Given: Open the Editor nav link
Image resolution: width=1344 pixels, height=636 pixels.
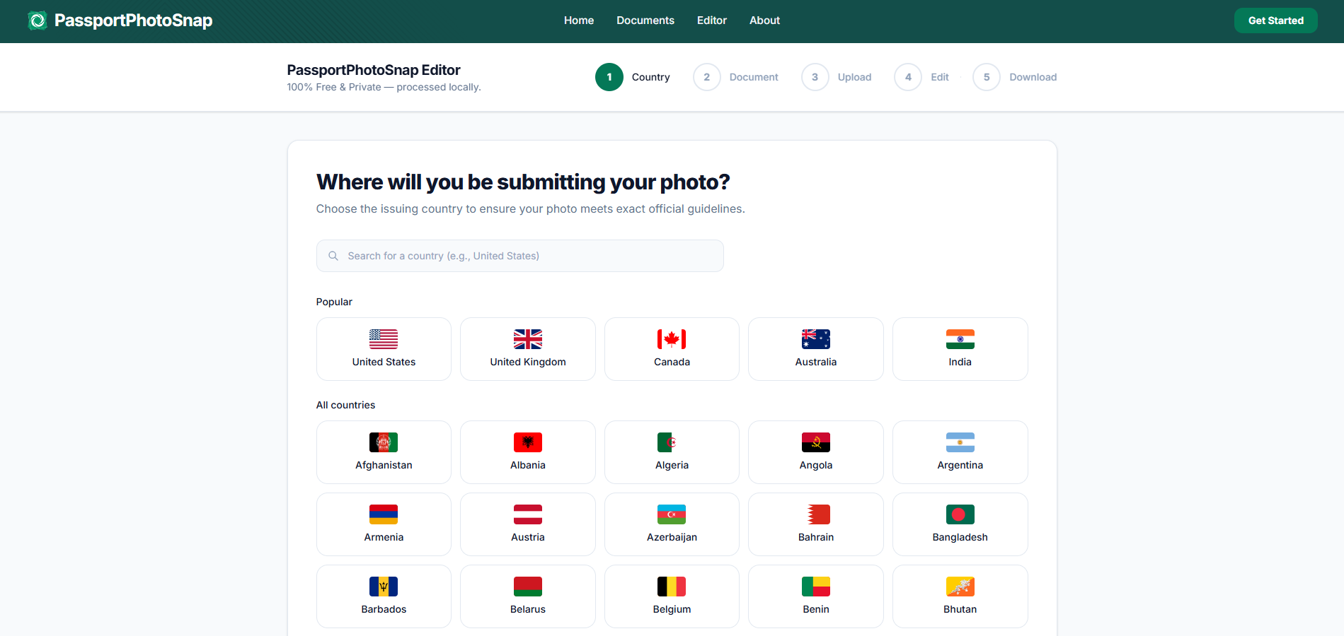Looking at the screenshot, I should coord(711,20).
